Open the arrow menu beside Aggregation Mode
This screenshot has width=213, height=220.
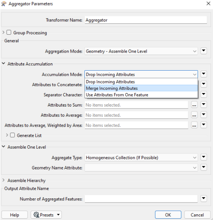[x=204, y=51]
